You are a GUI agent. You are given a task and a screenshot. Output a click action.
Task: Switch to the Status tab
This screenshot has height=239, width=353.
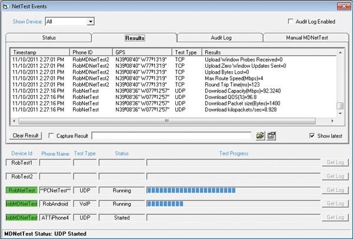coord(49,38)
